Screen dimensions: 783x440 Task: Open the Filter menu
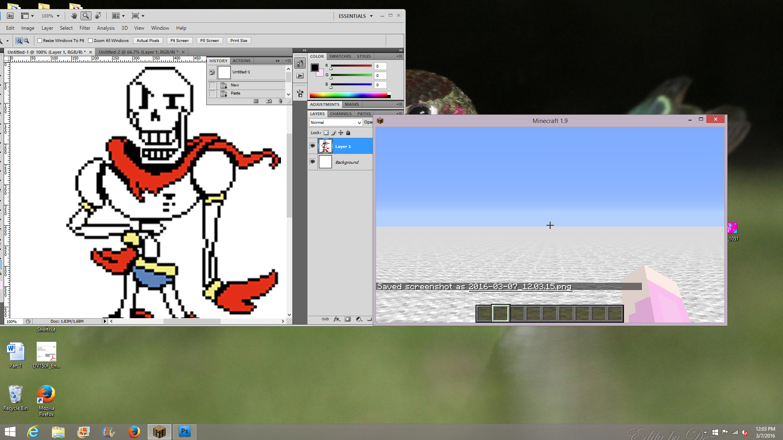[x=85, y=28]
